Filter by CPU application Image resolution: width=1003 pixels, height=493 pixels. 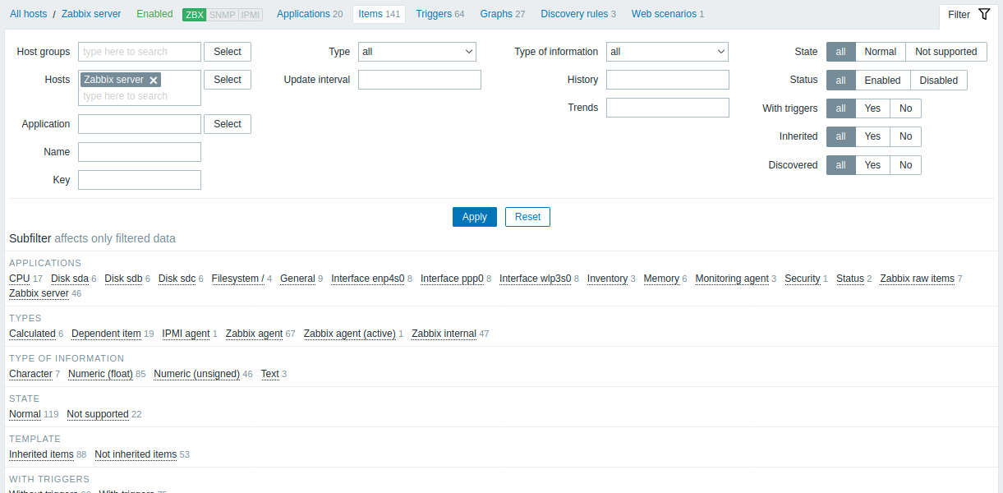pyautogui.click(x=20, y=279)
